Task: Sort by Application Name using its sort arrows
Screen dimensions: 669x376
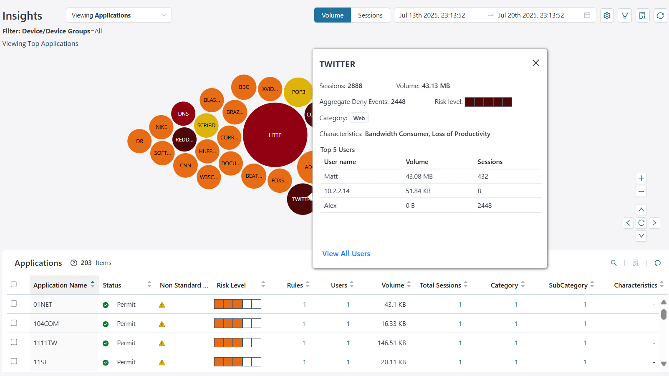Action: pos(92,285)
